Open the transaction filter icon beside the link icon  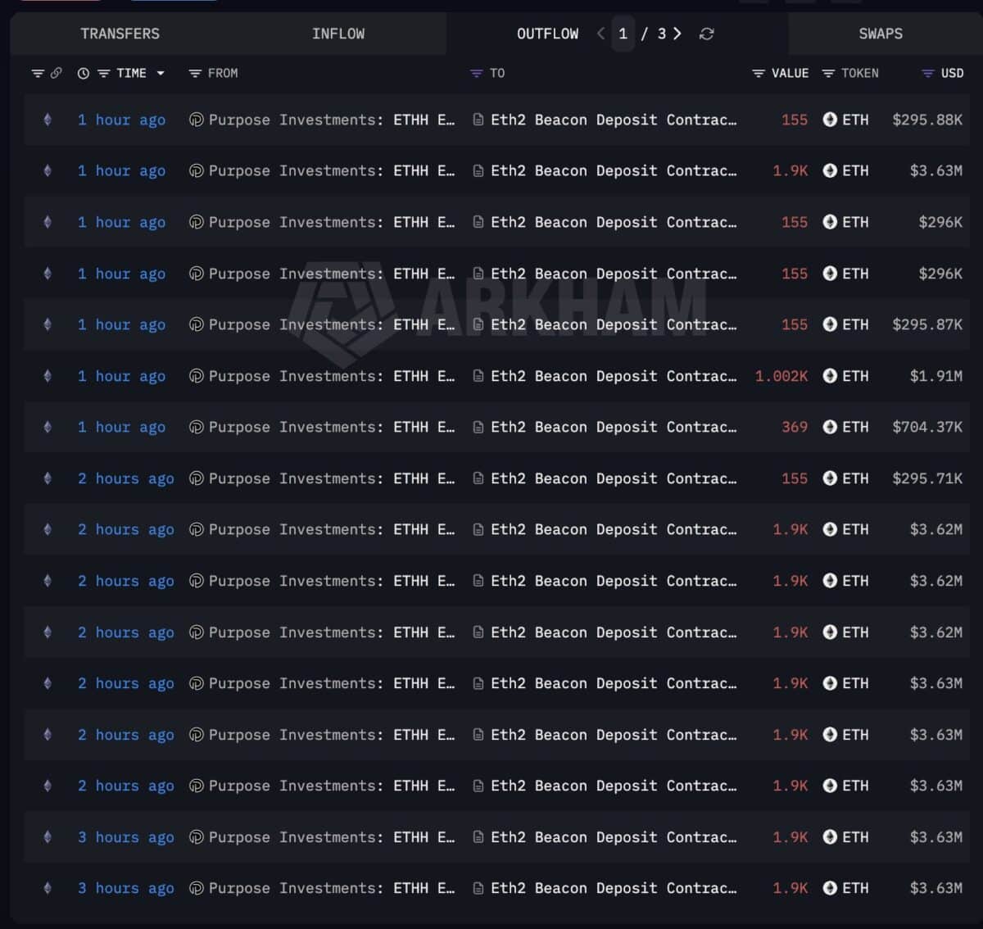tap(38, 73)
